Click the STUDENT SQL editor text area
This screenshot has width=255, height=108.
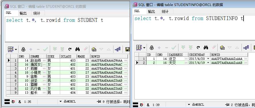[x=67, y=29]
